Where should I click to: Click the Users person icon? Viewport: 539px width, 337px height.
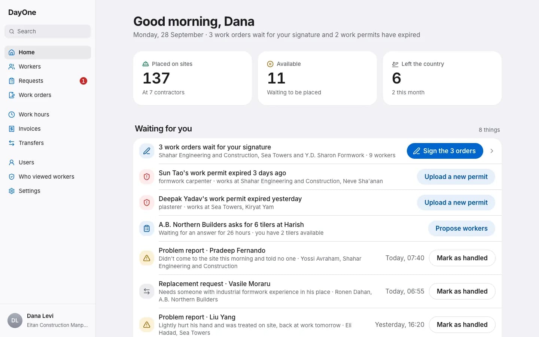tap(12, 163)
